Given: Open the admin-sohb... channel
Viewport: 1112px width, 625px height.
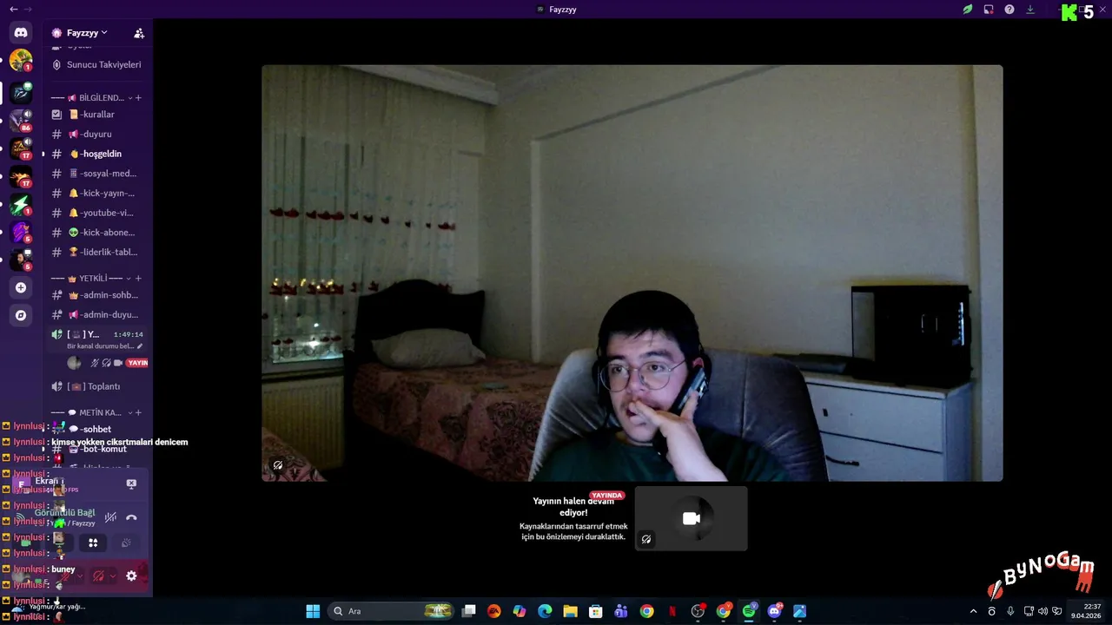Looking at the screenshot, I should click(97, 295).
